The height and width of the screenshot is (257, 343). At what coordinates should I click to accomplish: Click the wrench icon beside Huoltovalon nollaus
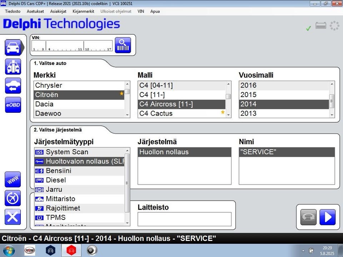pyautogui.click(x=39, y=161)
